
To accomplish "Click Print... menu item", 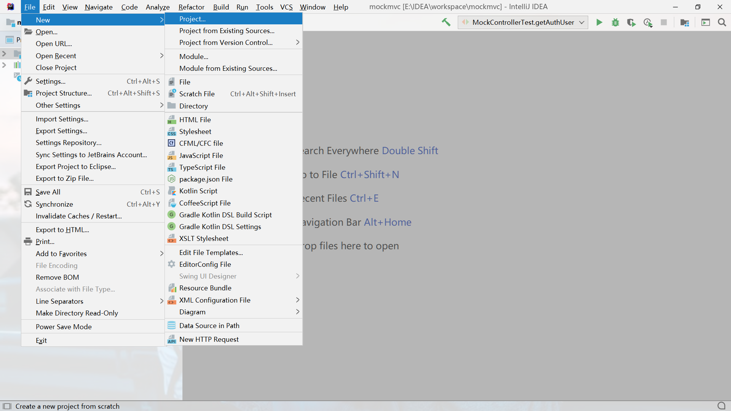I will pos(93,241).
